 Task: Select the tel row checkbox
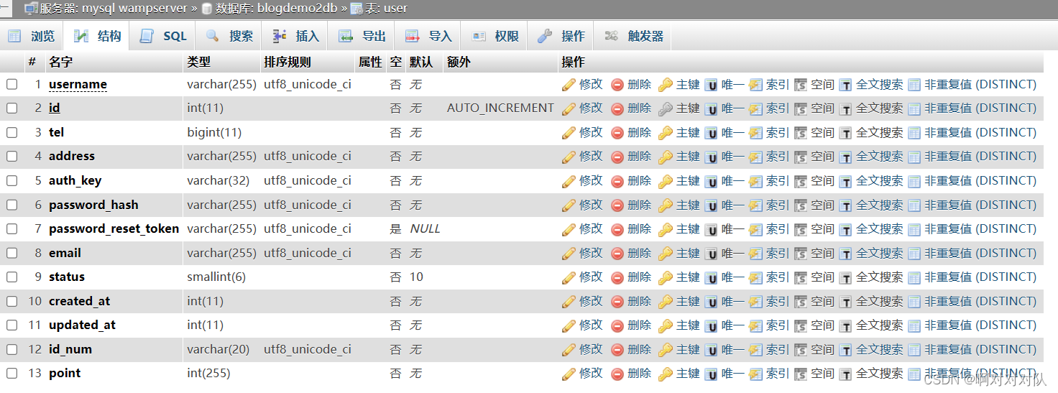12,132
